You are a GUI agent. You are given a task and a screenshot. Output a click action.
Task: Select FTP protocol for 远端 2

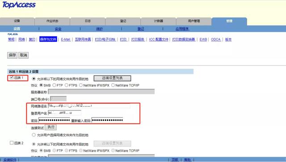tap(54, 150)
